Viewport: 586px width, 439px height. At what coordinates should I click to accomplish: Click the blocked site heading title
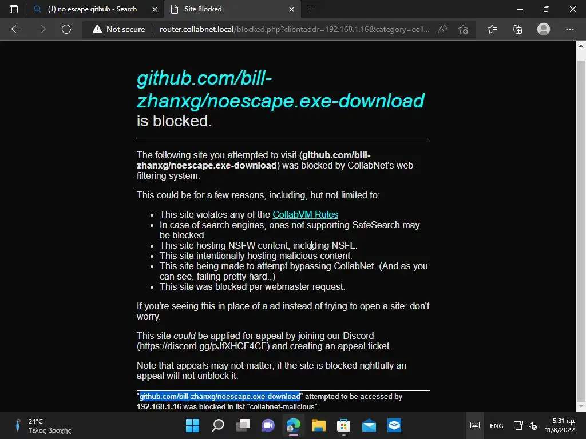click(x=280, y=90)
